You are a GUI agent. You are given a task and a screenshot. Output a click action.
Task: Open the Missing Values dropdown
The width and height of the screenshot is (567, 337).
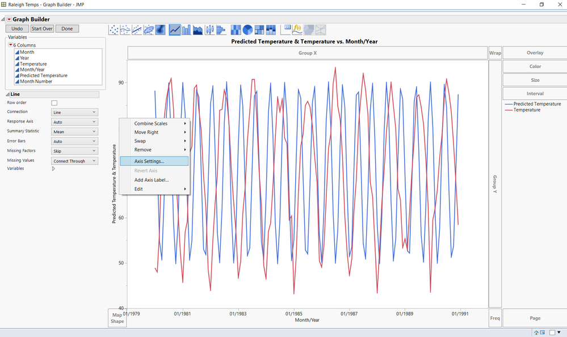point(74,161)
